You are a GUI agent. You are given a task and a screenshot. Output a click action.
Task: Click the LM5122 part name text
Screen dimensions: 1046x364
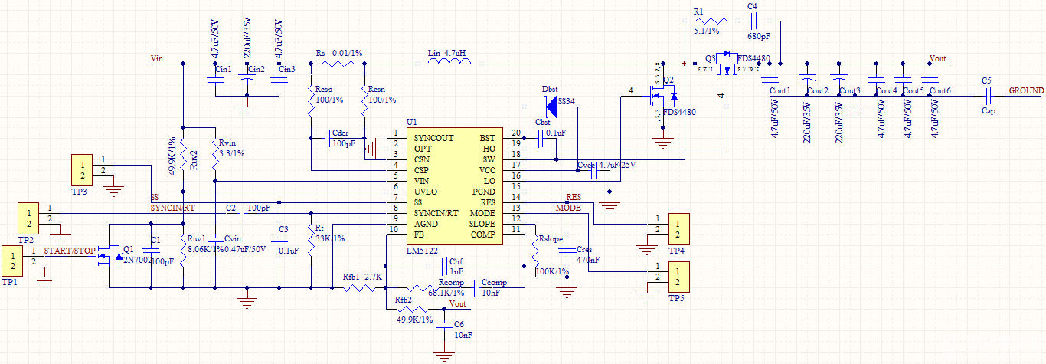421,251
